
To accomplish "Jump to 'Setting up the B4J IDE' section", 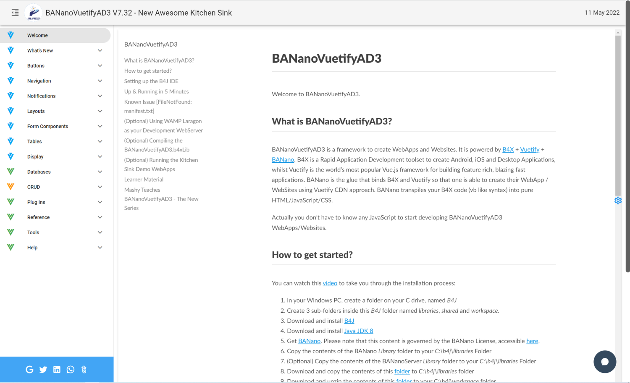I will click(151, 81).
